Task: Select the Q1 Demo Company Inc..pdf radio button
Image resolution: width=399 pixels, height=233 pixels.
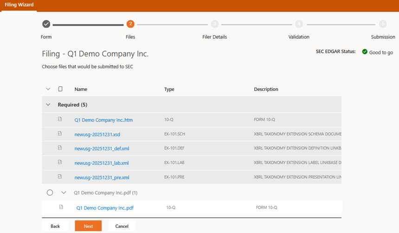Action: 50,193
